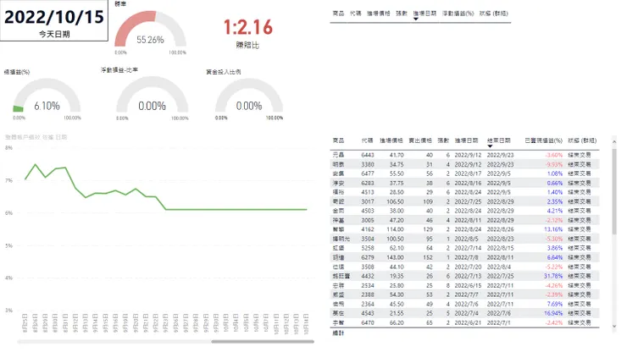
Task: Click the 8% y-axis label on chart
Action: 8,148
